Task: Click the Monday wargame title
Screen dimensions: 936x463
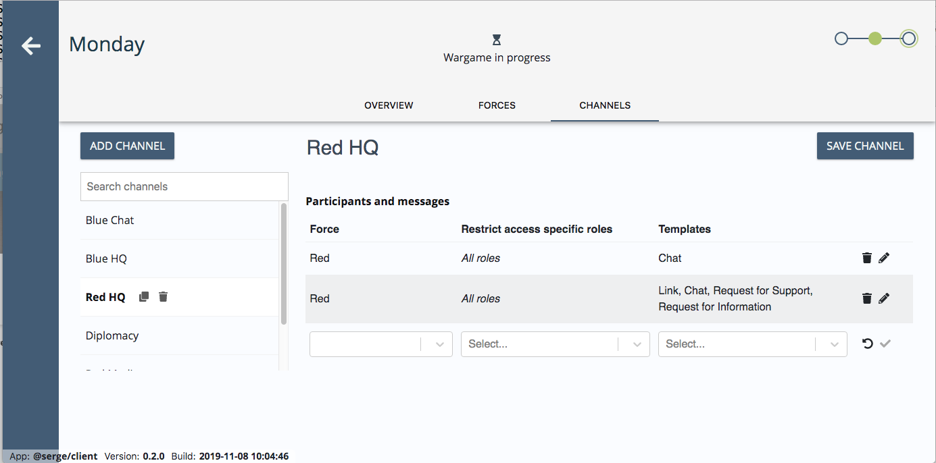Action: pyautogui.click(x=107, y=45)
